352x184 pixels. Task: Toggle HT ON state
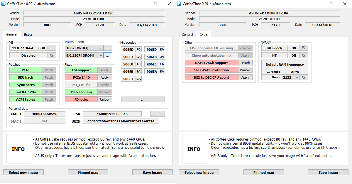click(294, 55)
